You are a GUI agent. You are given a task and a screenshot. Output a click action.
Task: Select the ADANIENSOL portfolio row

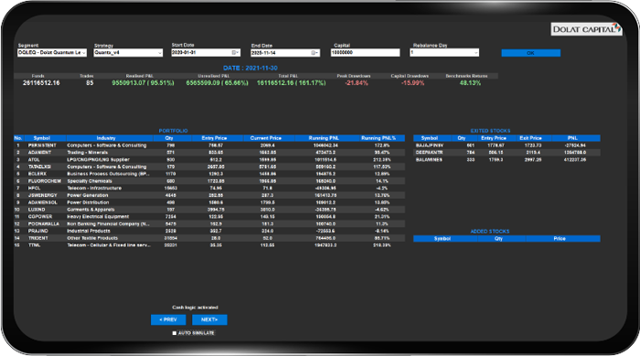point(209,203)
